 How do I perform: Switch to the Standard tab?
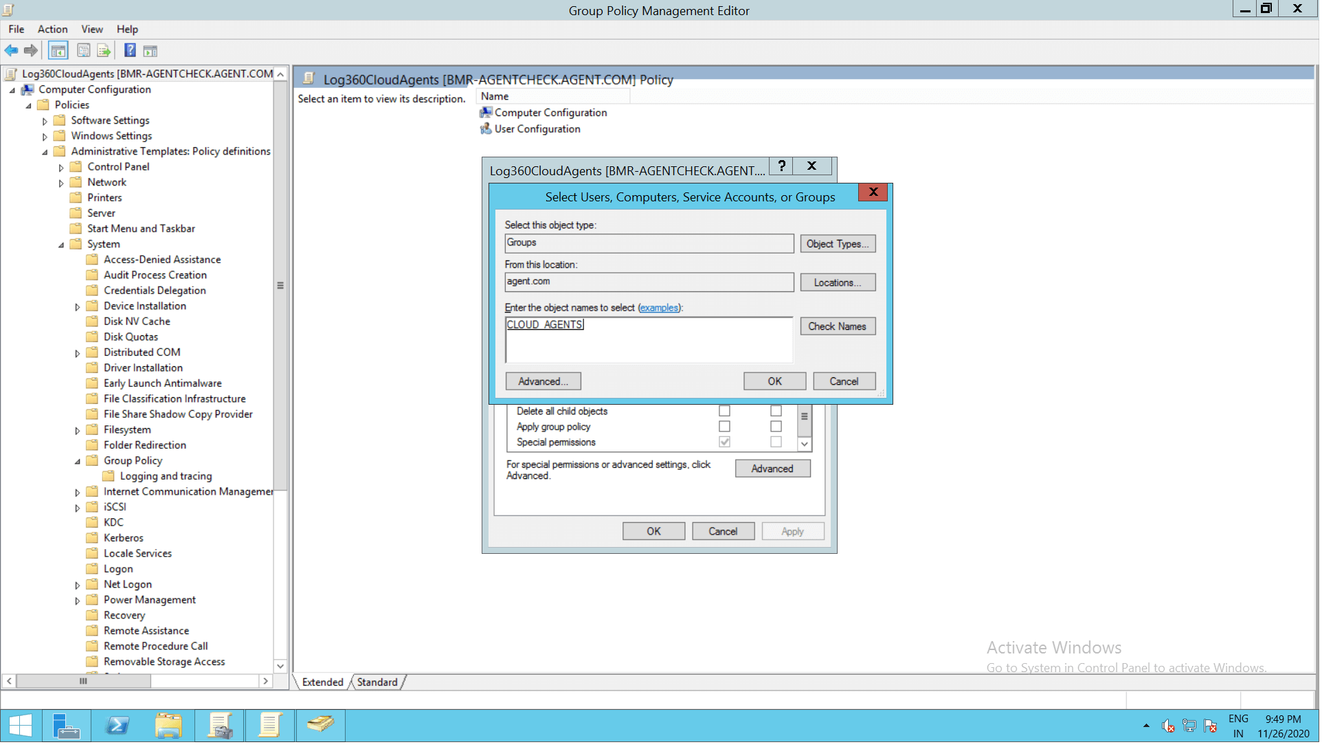click(377, 683)
